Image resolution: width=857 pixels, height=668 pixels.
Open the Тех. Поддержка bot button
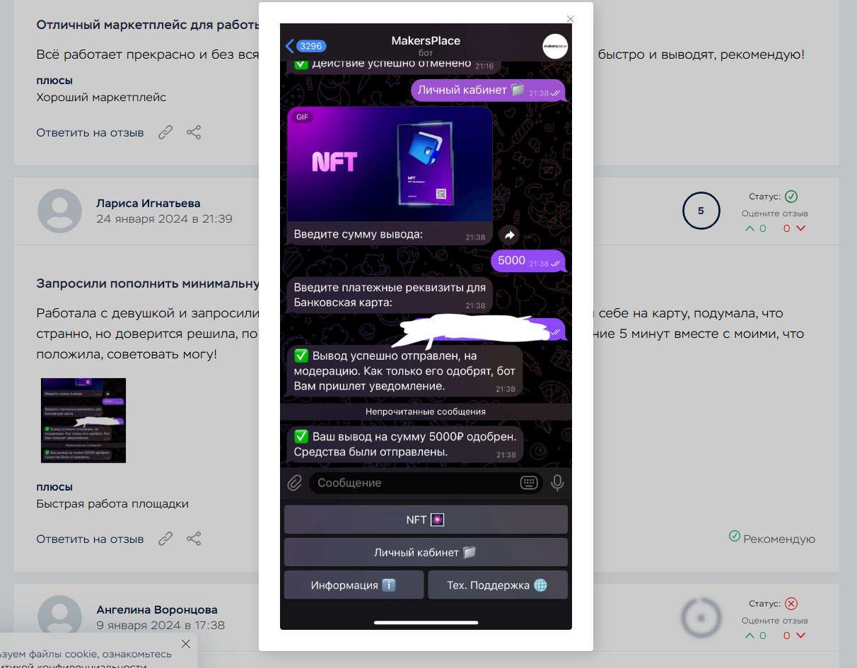click(x=498, y=585)
